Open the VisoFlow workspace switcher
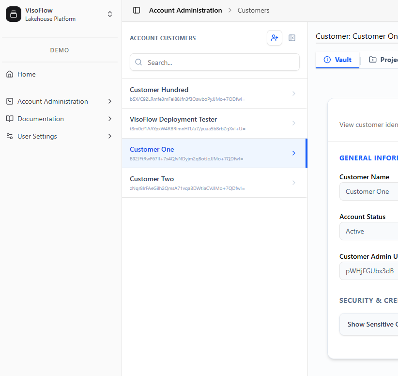Screen dimensions: 398x376 pos(110,15)
